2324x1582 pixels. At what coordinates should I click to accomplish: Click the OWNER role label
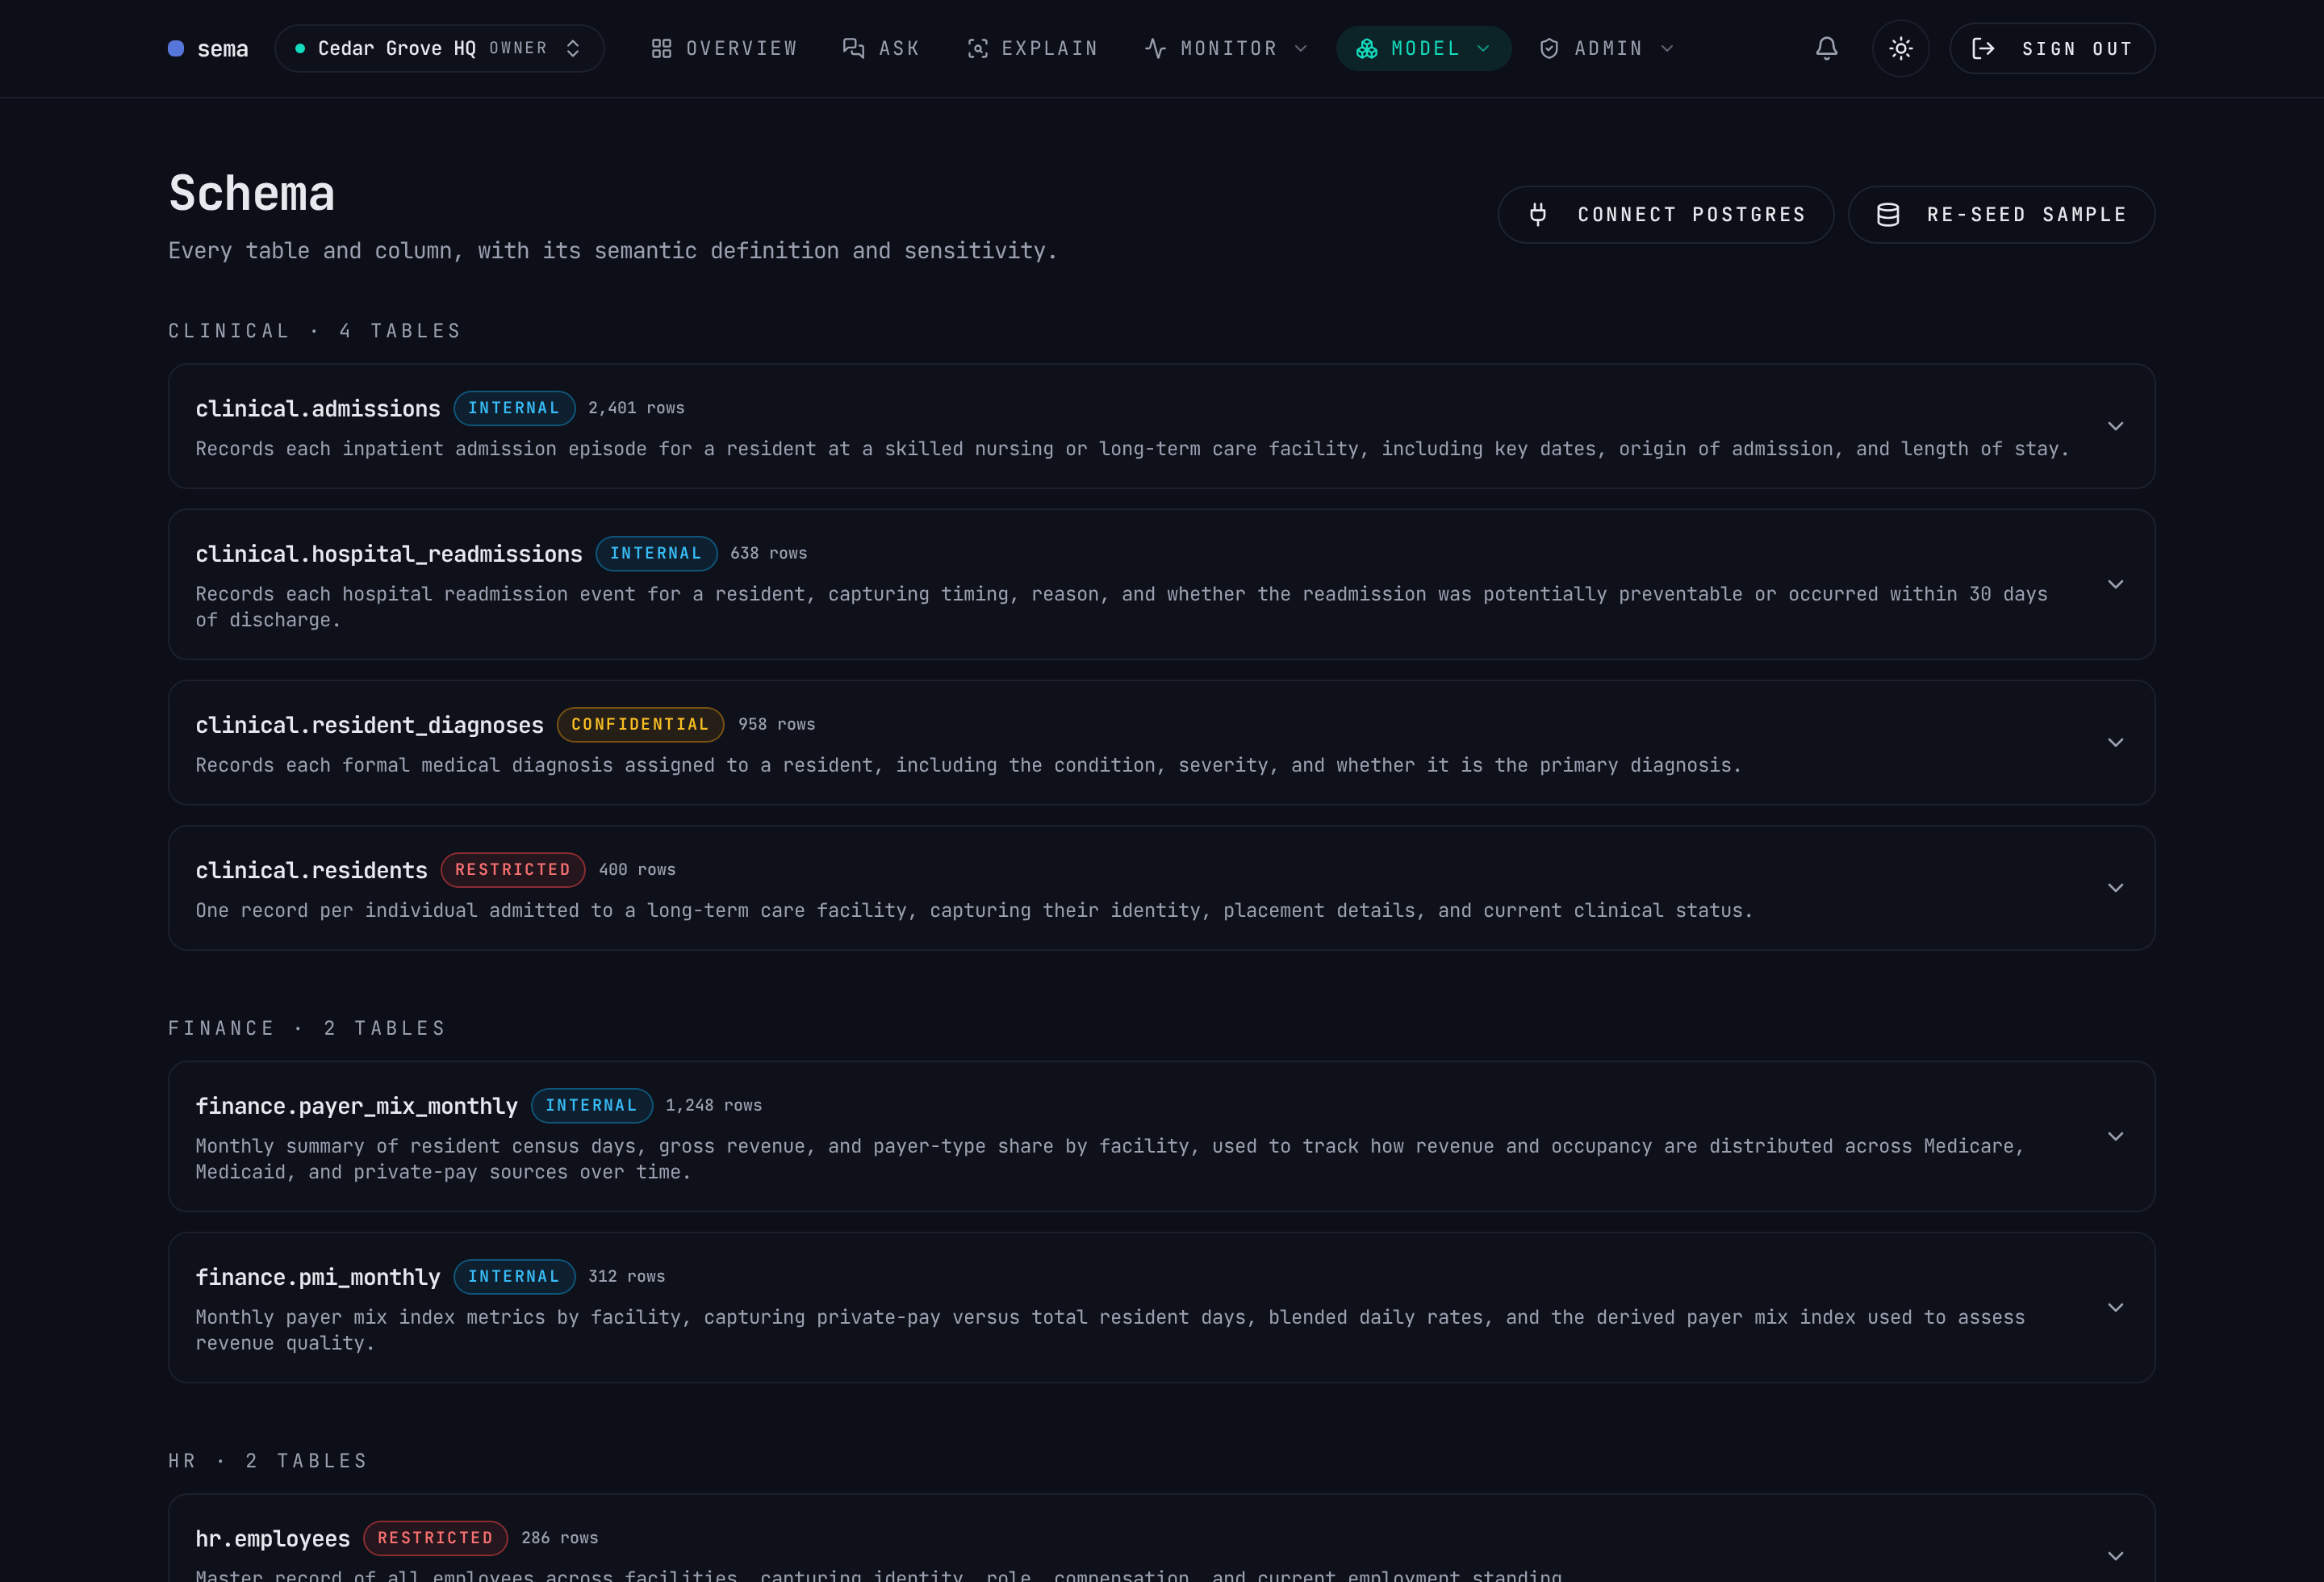pos(518,48)
